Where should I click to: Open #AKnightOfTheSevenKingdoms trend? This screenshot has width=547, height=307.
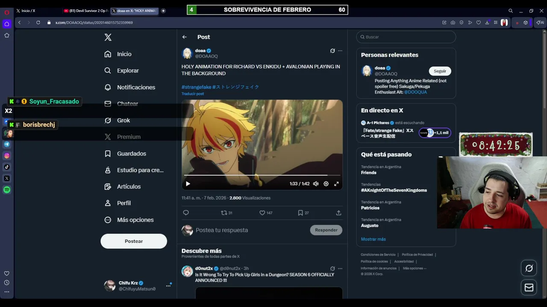point(394,190)
